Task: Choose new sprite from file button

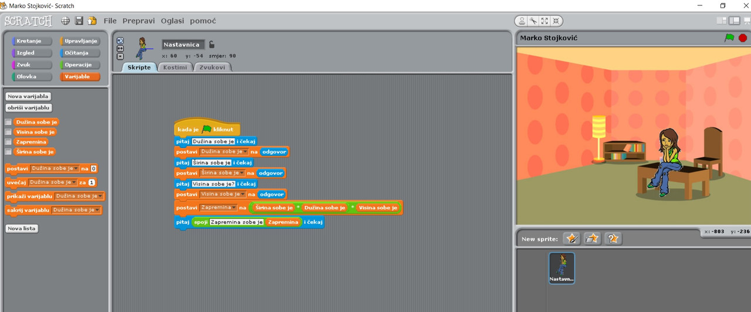Action: (593, 238)
